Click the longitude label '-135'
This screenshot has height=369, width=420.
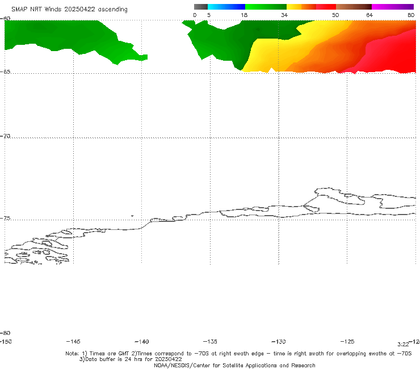pos(210,342)
